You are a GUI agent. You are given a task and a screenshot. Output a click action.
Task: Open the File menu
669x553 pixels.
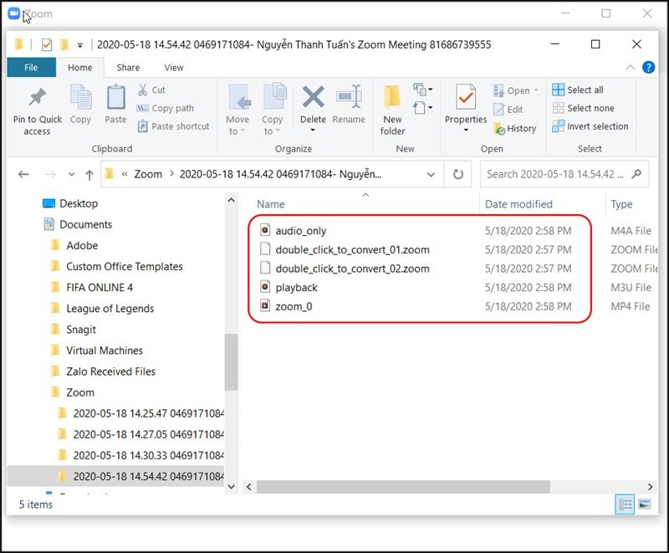(x=31, y=68)
